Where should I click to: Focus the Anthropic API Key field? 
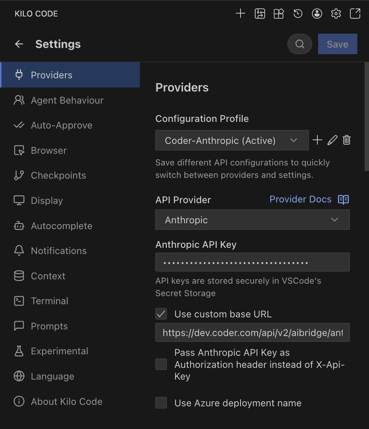pyautogui.click(x=253, y=262)
